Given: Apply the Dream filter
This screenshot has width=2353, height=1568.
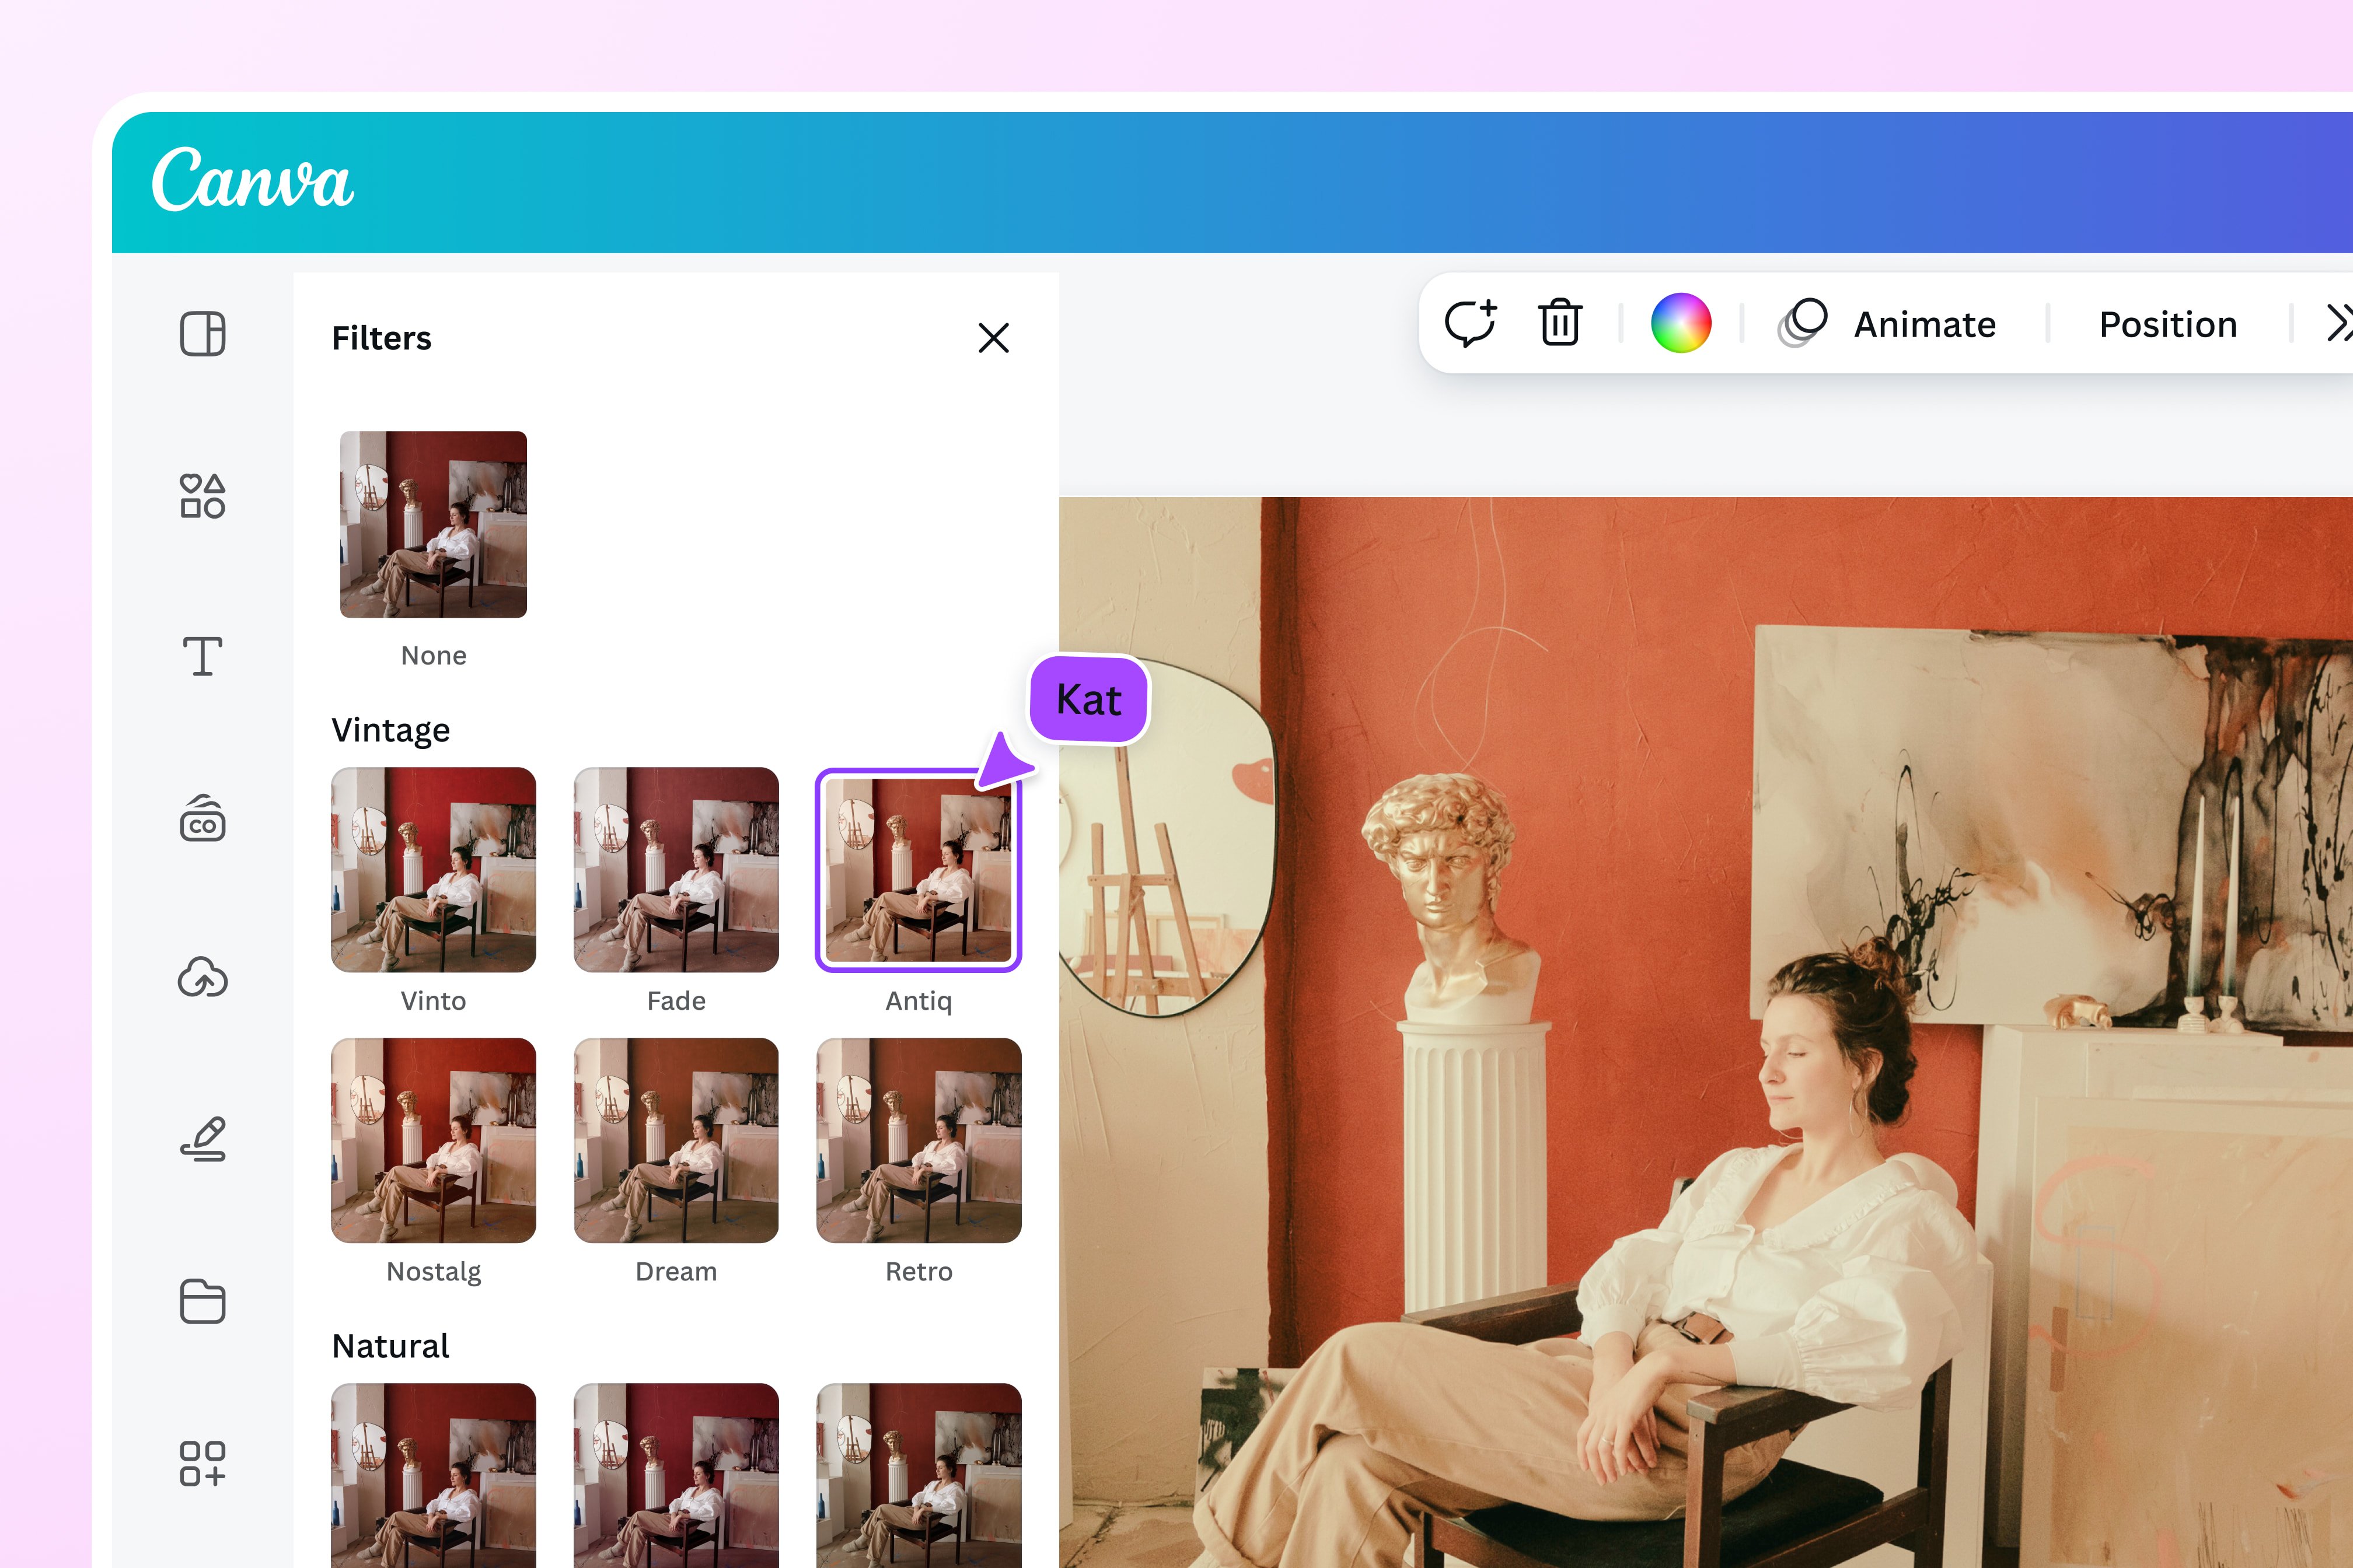Looking at the screenshot, I should point(676,1140).
